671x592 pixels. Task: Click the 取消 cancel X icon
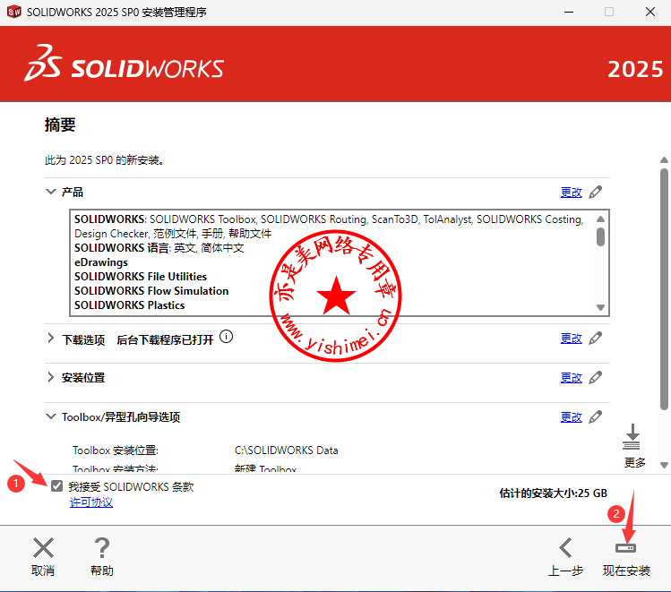[43, 548]
